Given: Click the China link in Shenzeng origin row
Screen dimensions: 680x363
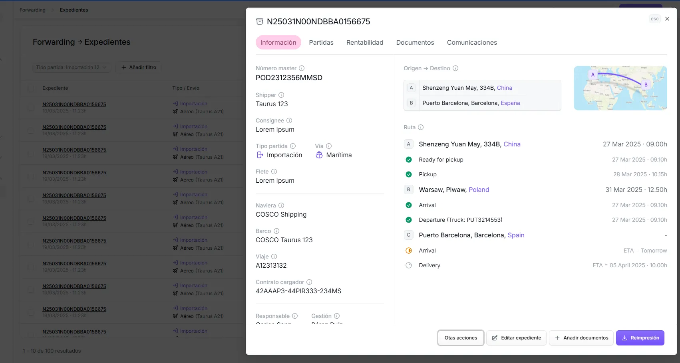Looking at the screenshot, I should coord(505,88).
